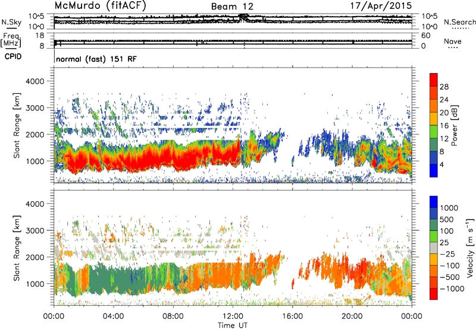This screenshot has width=476, height=329.
Task: Click the Velocity scale value '1000'
Action: pyautogui.click(x=449, y=208)
